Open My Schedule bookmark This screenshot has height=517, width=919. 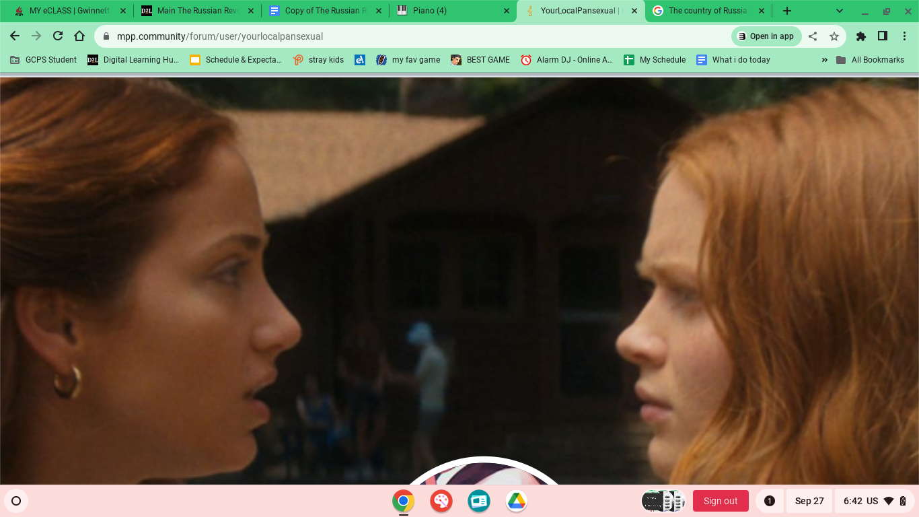655,60
